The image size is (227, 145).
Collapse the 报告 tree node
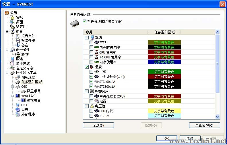(x=7, y=31)
